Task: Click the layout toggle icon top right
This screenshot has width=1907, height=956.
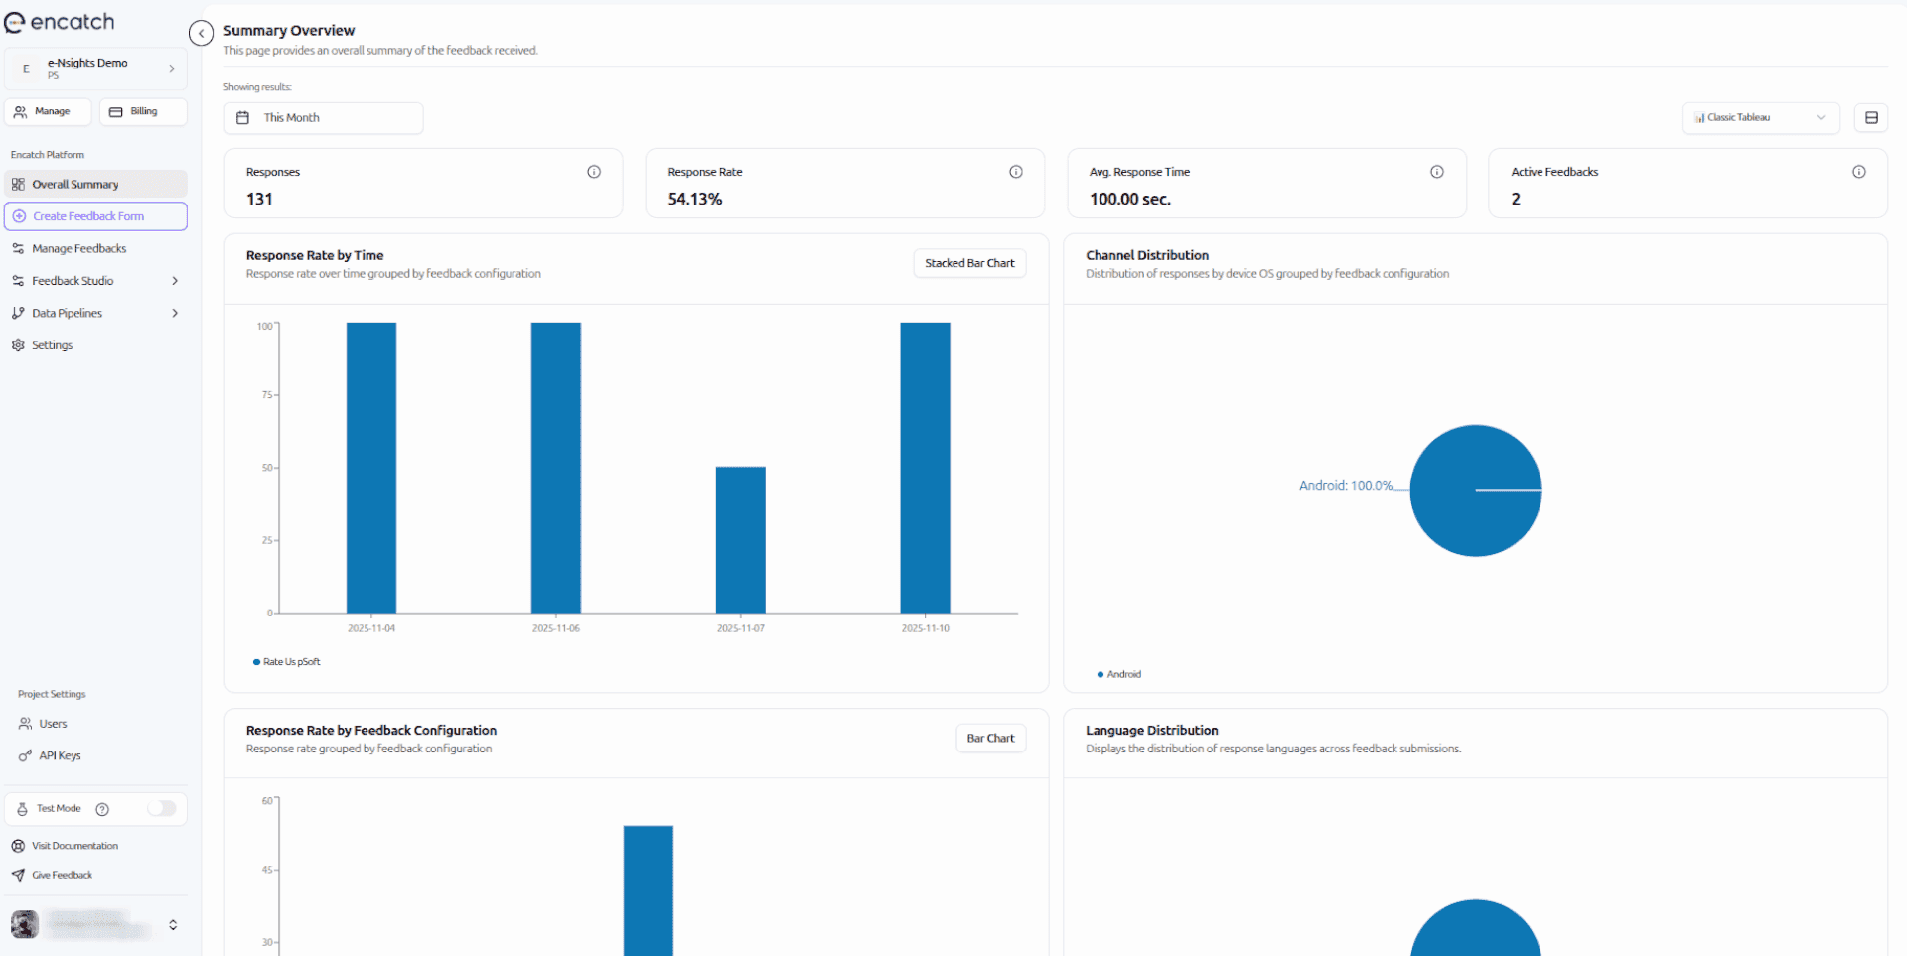Action: [1872, 117]
